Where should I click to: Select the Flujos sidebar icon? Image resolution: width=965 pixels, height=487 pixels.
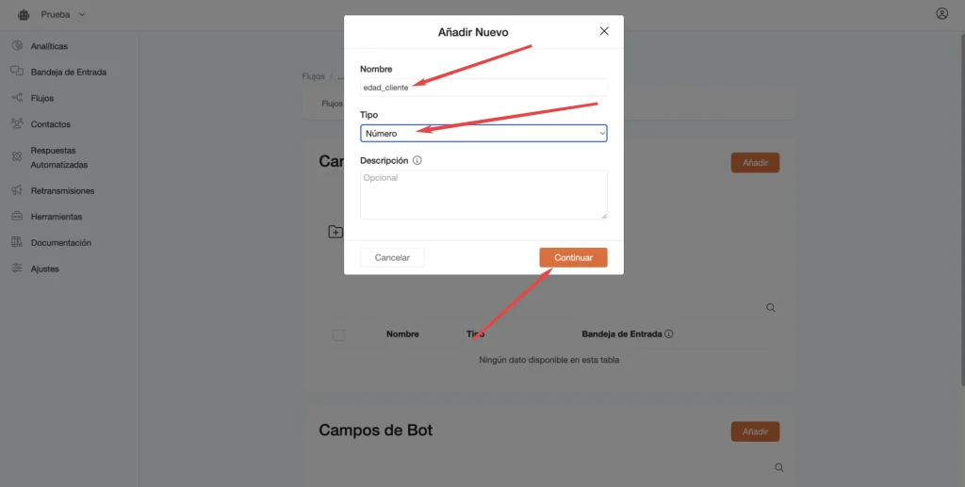coord(17,98)
